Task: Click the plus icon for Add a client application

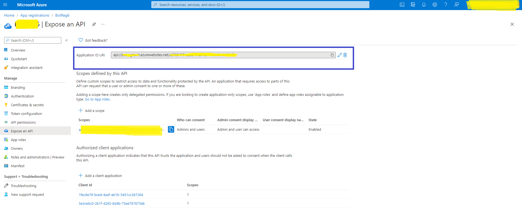Action: click(x=81, y=175)
